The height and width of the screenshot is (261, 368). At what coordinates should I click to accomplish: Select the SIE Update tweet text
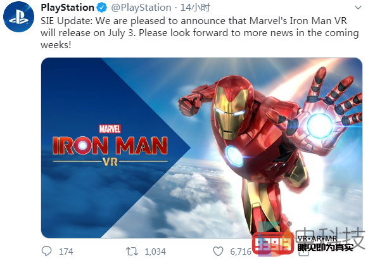(200, 33)
